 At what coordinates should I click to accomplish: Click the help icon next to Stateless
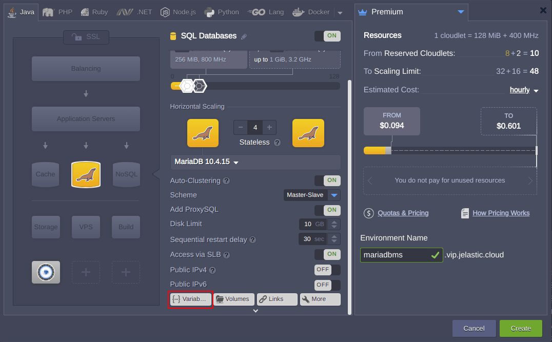tap(277, 143)
